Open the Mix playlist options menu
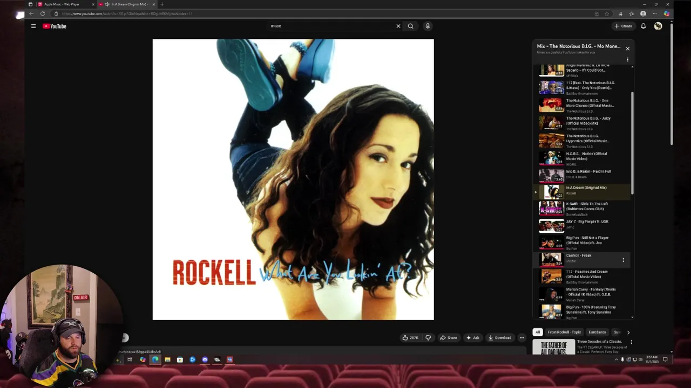Screen dimensions: 691x388 (627, 59)
